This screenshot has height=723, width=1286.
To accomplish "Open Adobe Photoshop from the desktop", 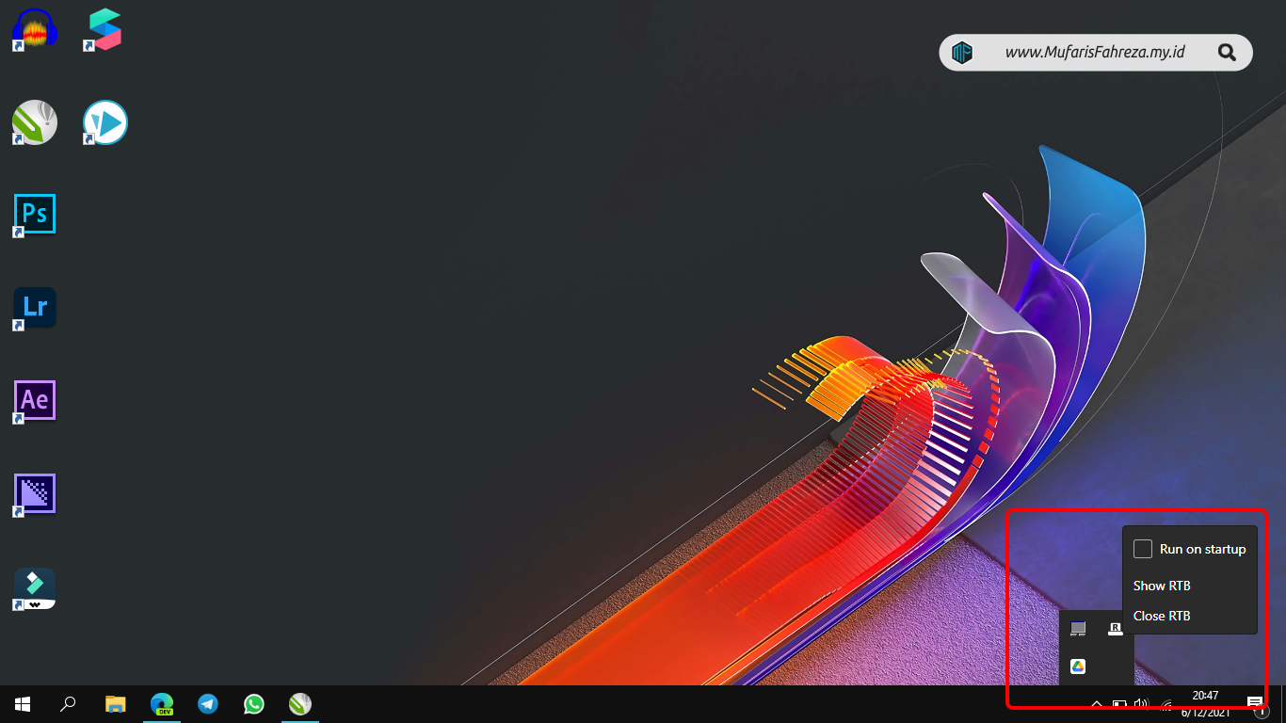I will pos(34,214).
